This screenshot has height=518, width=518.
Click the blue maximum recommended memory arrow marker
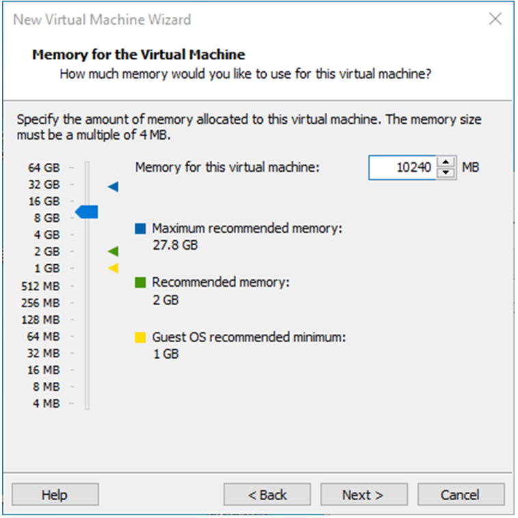(114, 187)
